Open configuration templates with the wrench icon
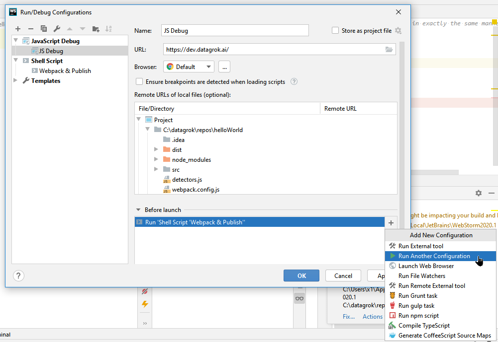The width and height of the screenshot is (498, 342). coord(57,29)
